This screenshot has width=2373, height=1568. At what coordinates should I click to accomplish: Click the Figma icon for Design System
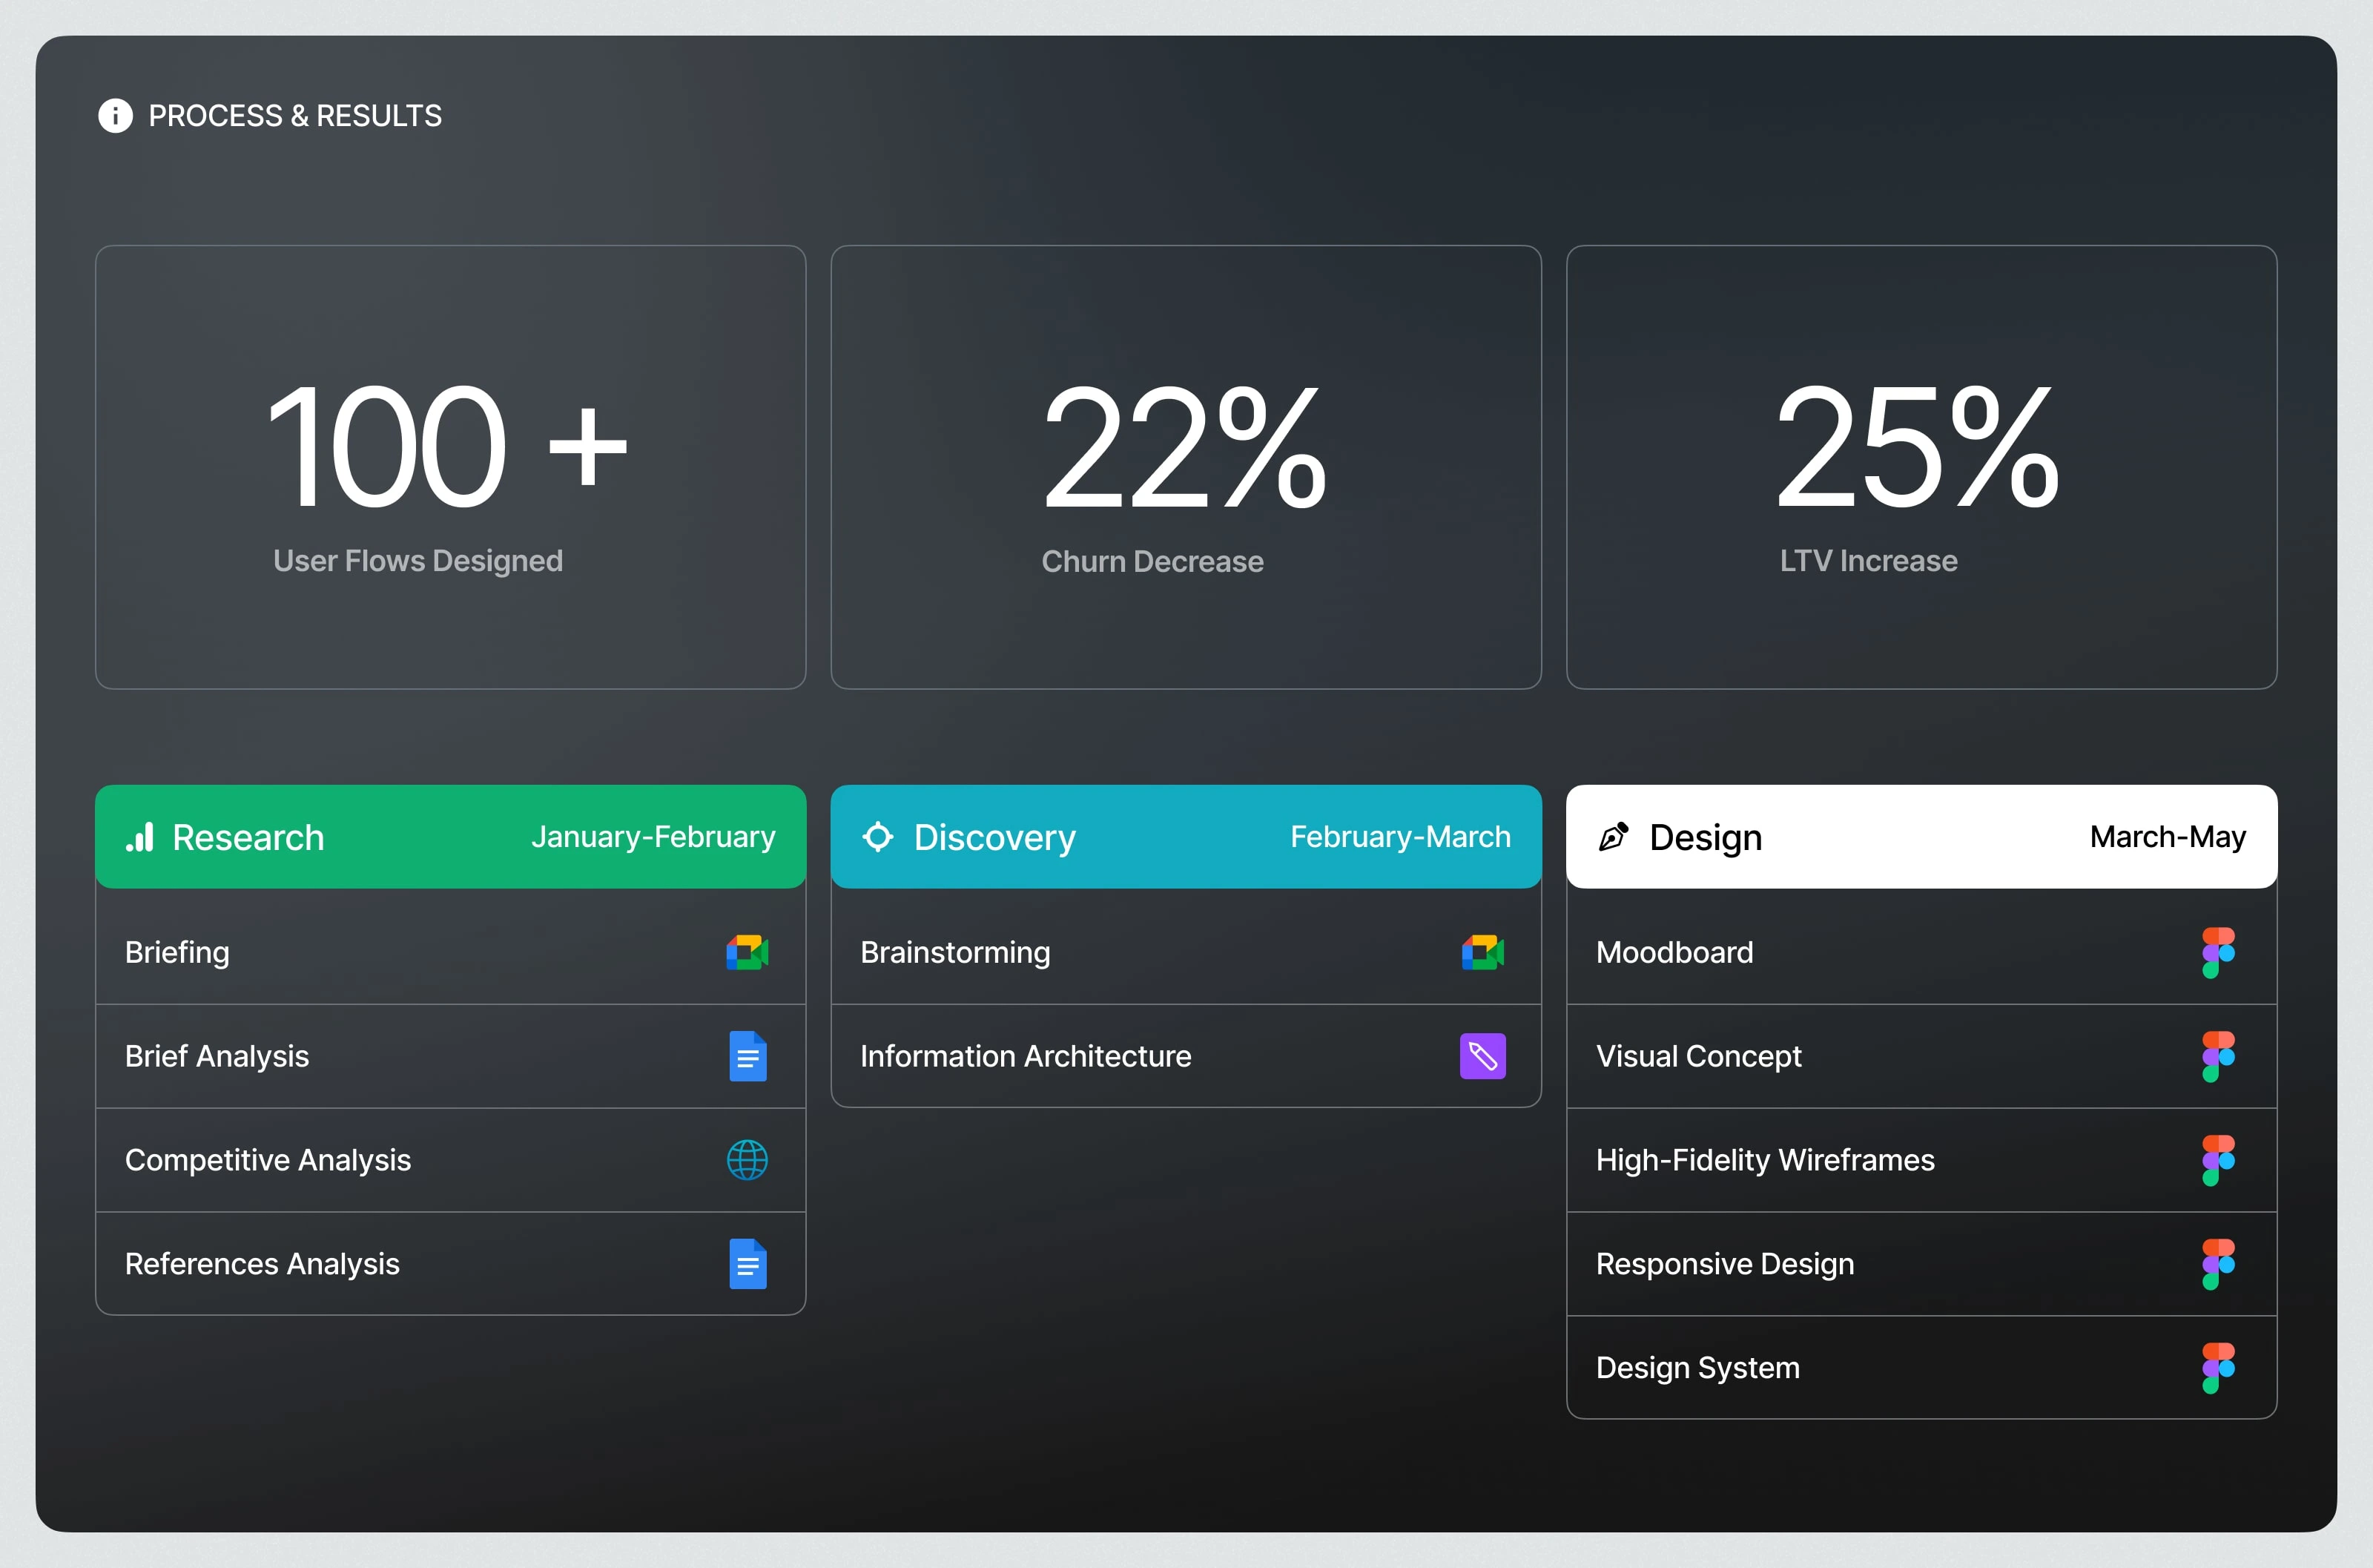pyautogui.click(x=2217, y=1368)
